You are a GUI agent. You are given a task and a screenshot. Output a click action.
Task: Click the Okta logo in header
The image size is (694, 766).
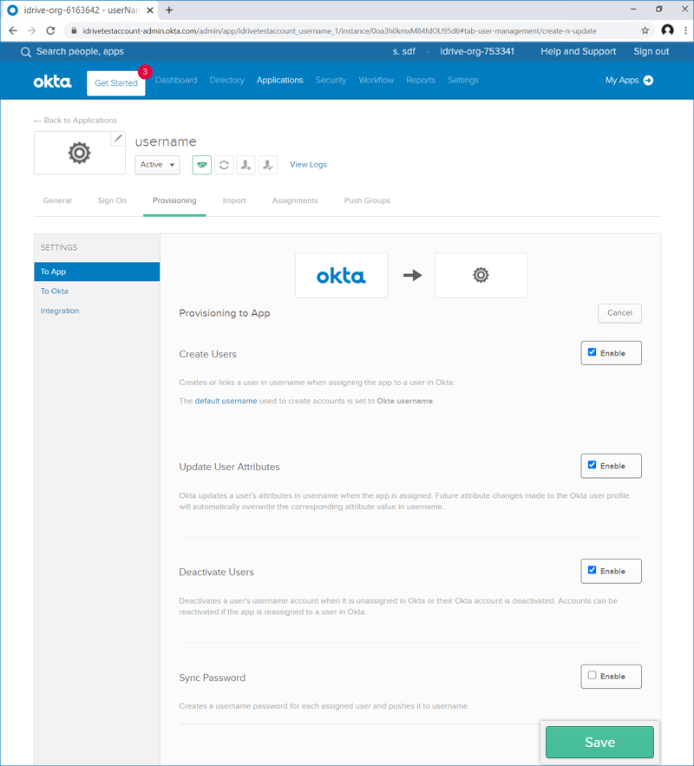pyautogui.click(x=52, y=82)
